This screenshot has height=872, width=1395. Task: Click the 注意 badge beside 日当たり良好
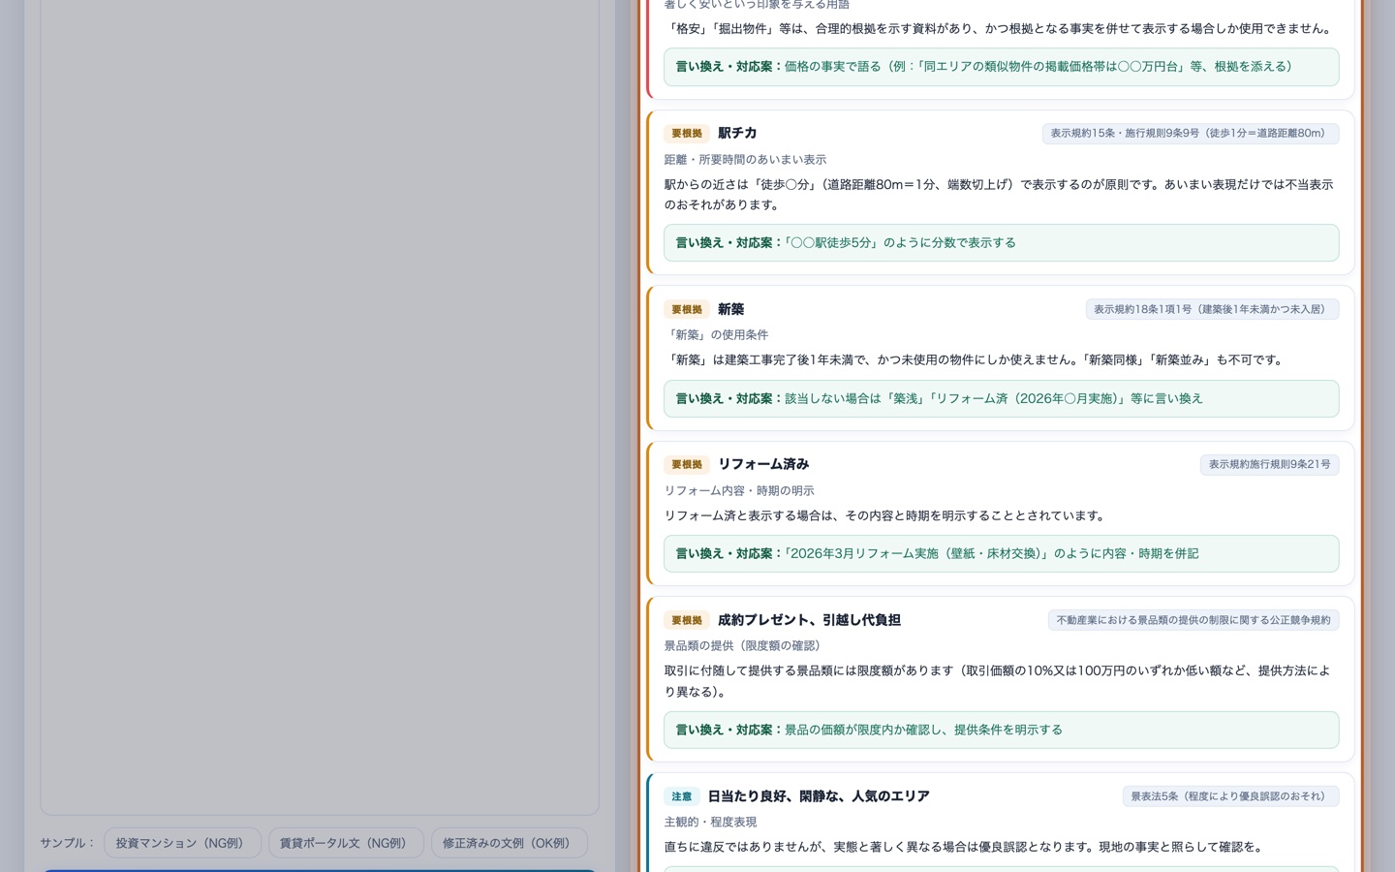tap(682, 796)
